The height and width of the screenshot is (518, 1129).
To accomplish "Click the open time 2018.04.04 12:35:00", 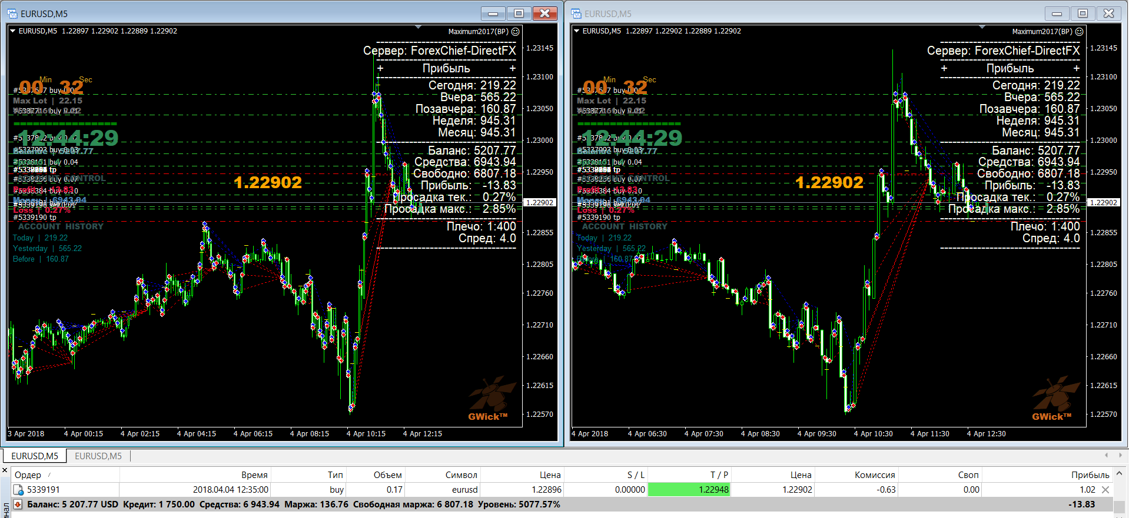I will [231, 490].
